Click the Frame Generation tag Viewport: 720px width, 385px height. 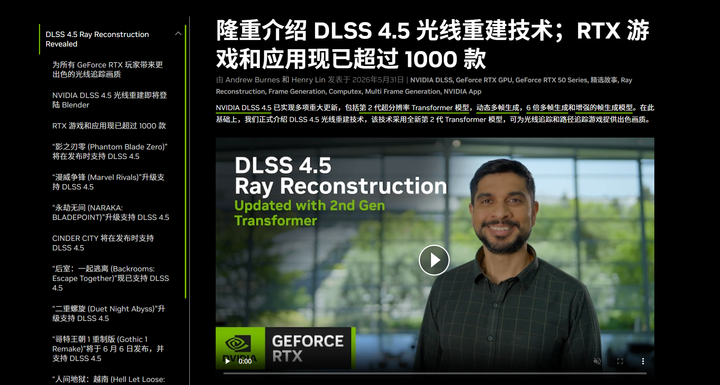[297, 91]
